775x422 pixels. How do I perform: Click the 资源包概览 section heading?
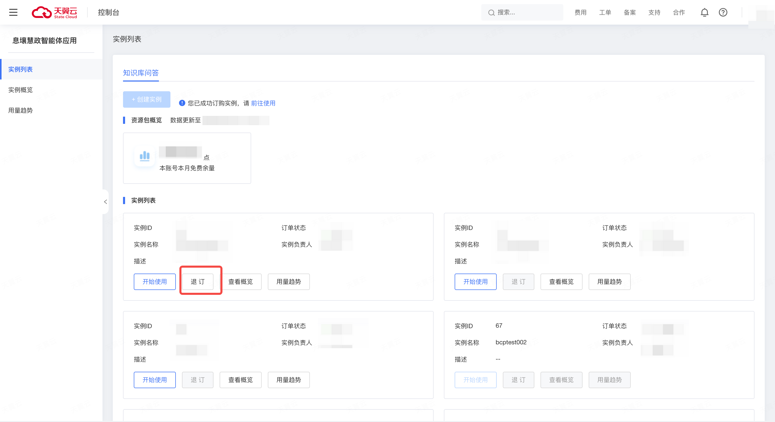click(147, 120)
